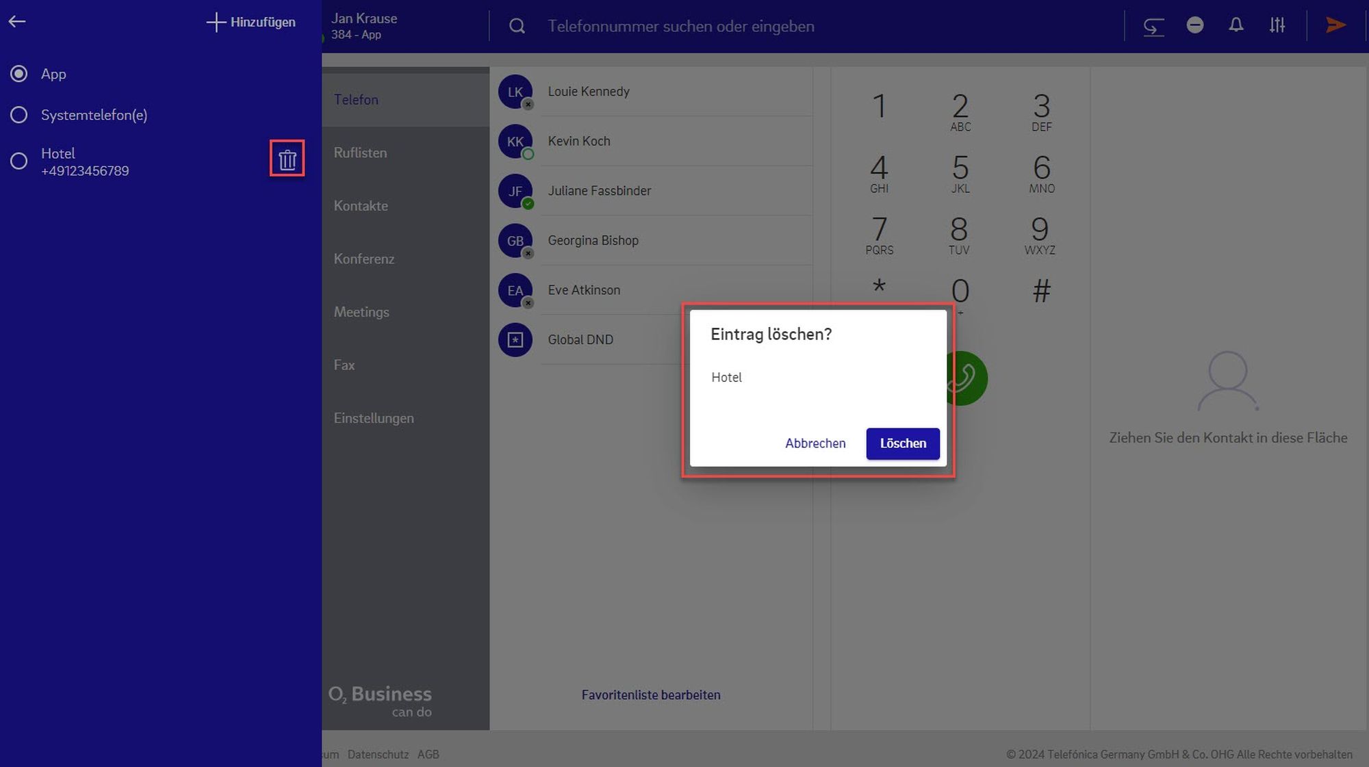This screenshot has height=767, width=1369.
Task: Select the App radio button
Action: pos(18,73)
